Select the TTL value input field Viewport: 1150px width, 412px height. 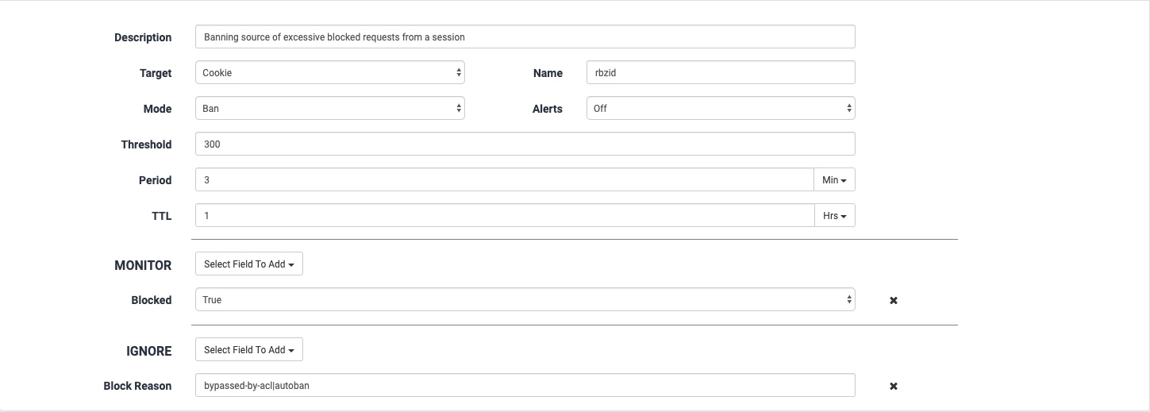[x=504, y=216]
